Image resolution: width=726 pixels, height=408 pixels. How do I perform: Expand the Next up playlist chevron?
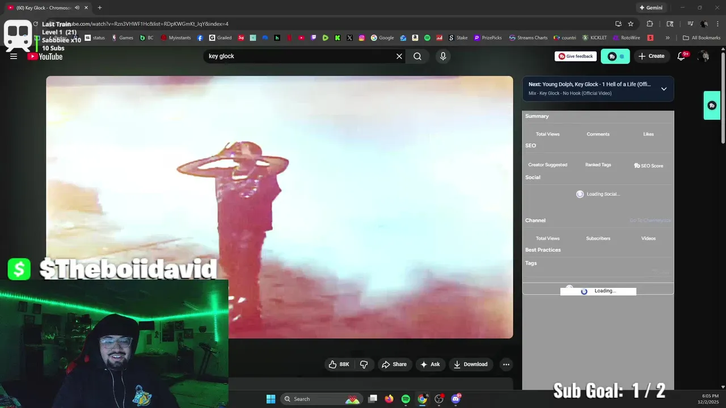point(664,89)
